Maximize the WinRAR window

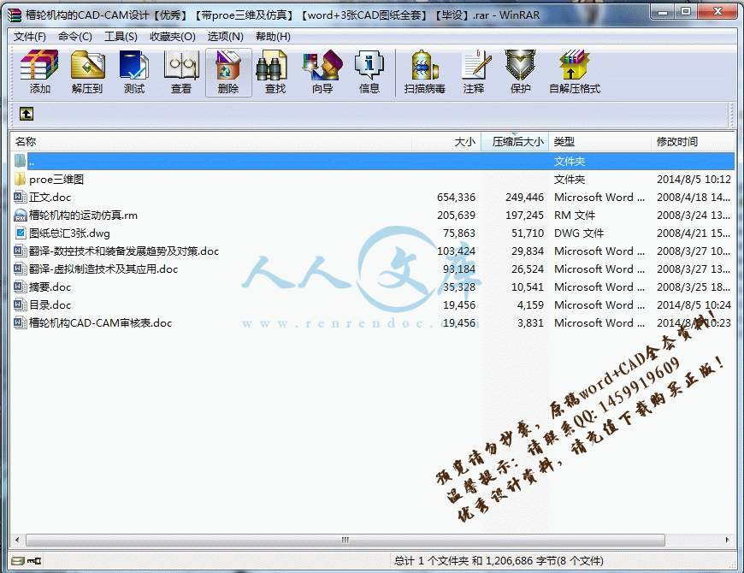[x=686, y=12]
